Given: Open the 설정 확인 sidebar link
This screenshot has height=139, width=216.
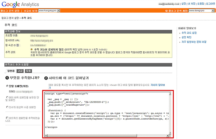Looking at the screenshot, I should tap(186, 37).
